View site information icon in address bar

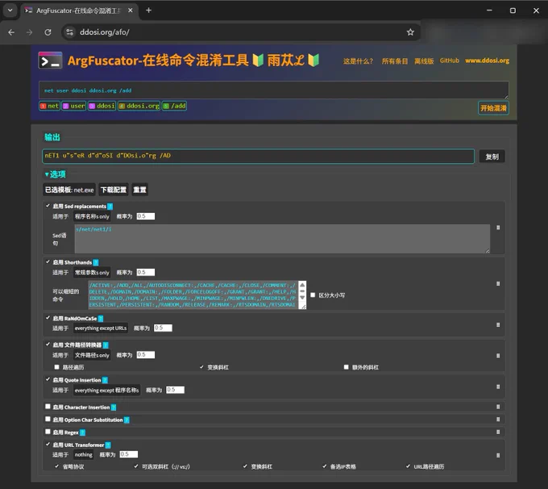[69, 32]
